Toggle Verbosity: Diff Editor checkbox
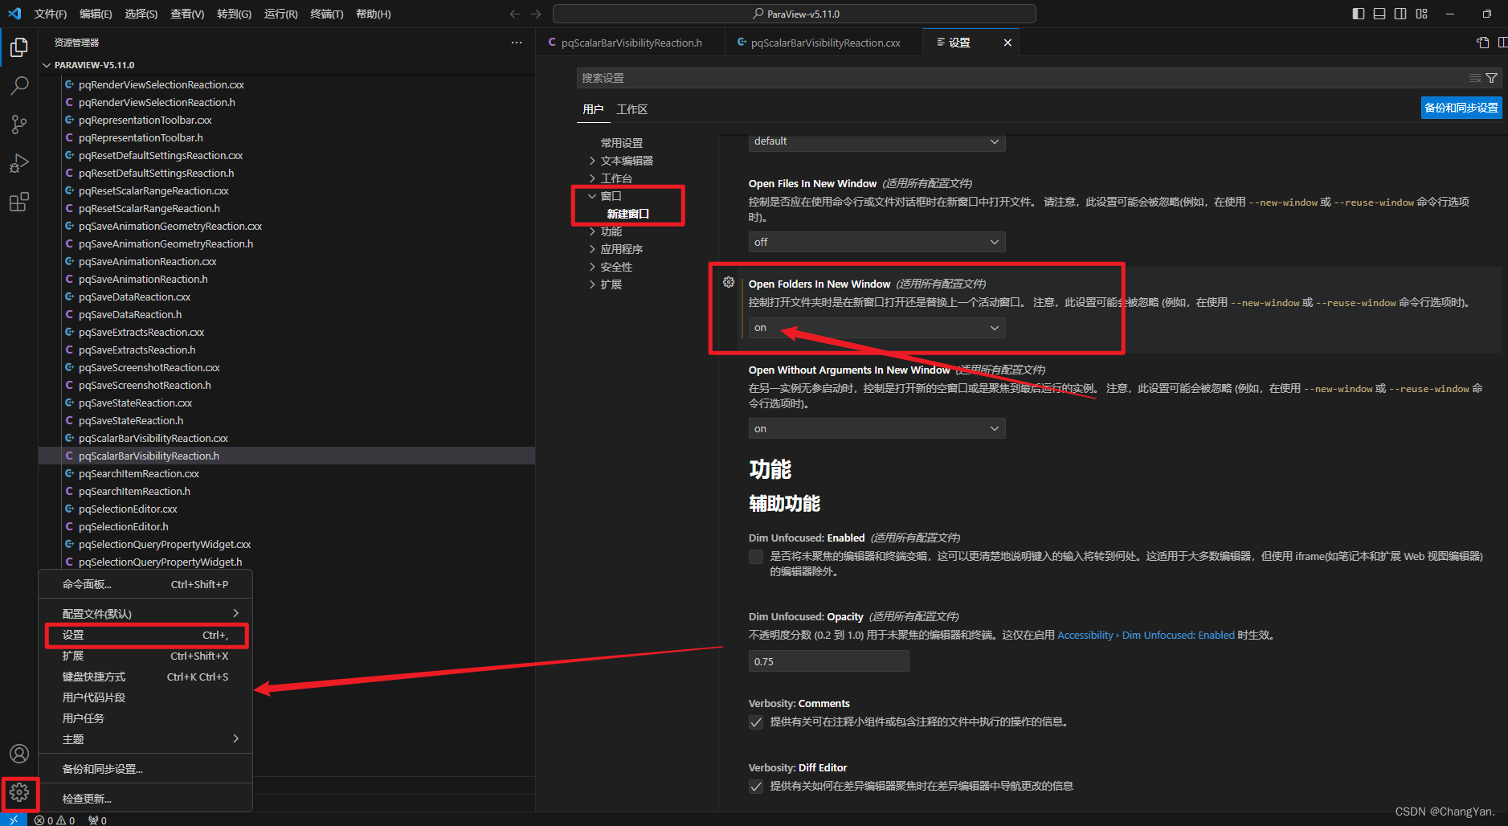 [x=756, y=787]
